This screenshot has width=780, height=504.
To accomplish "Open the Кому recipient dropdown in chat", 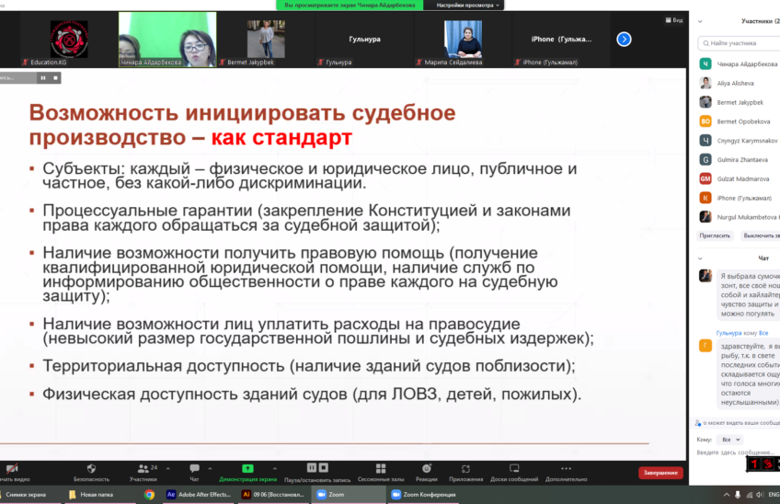I will click(731, 440).
